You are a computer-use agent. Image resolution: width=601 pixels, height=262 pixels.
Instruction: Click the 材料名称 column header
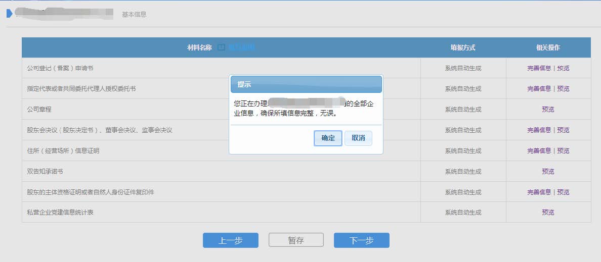pos(199,48)
